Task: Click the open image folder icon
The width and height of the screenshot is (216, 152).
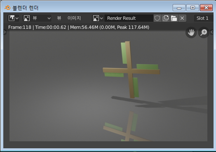Action: tap(174, 18)
